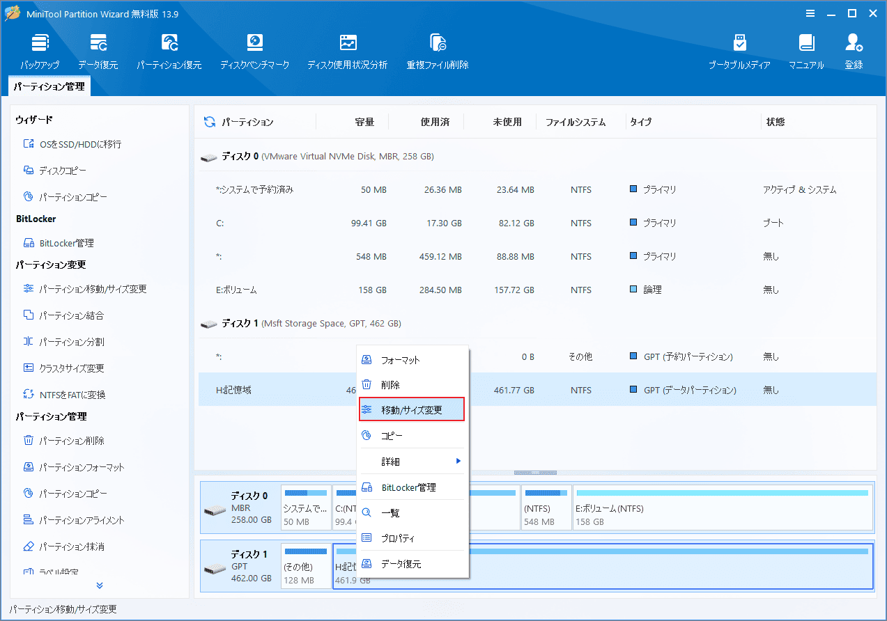The width and height of the screenshot is (887, 621).
Task: Choose プロパティ in the context menu
Action: (x=412, y=539)
